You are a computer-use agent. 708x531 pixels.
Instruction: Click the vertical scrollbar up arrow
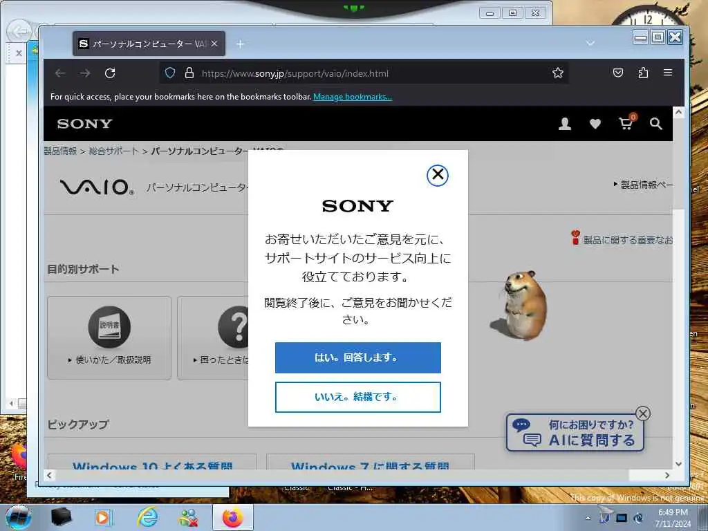(x=678, y=112)
